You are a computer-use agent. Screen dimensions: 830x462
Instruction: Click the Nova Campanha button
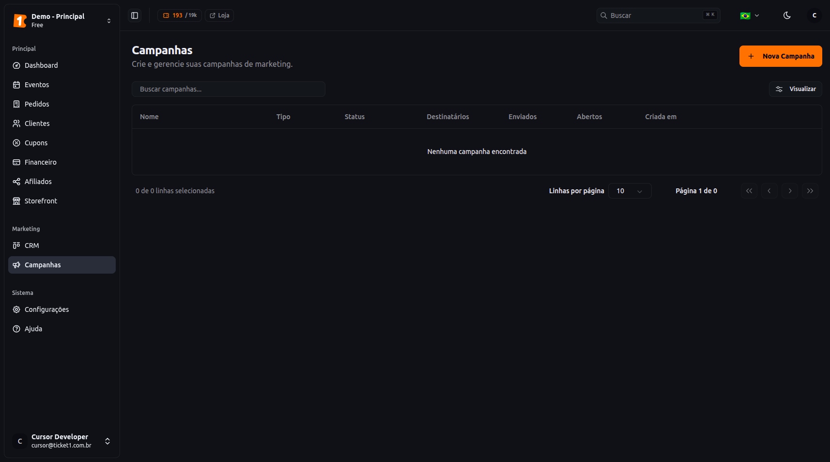click(x=781, y=56)
